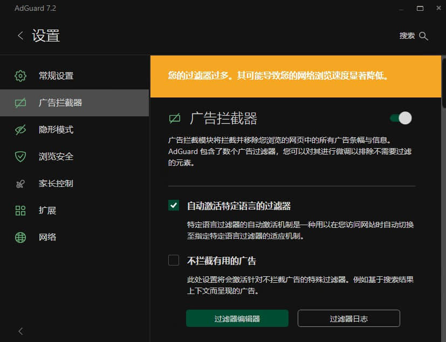Click the 自动激活特定语言的过滤器 label
The height and width of the screenshot is (342, 446).
click(x=239, y=206)
